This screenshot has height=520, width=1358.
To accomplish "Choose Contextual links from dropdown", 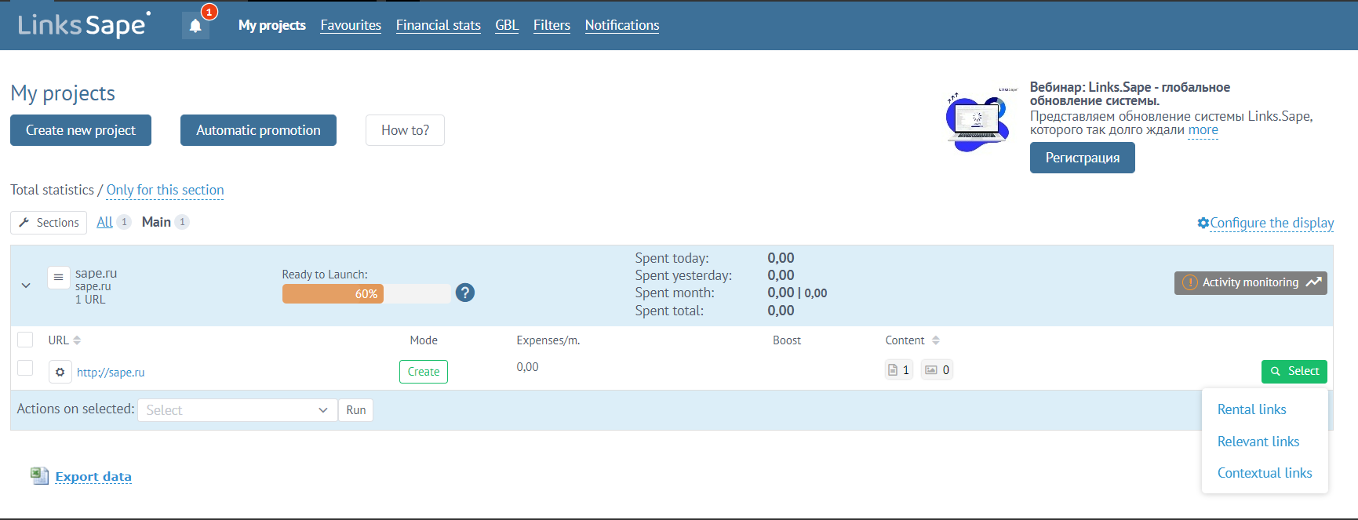I will coord(1265,473).
